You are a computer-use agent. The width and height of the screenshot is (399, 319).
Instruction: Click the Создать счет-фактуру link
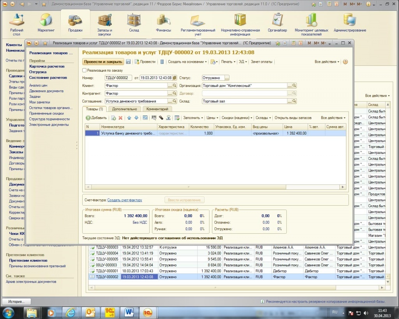click(125, 200)
